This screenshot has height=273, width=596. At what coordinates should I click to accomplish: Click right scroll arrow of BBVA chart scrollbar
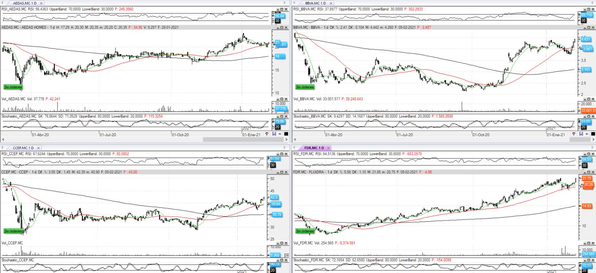pos(594,139)
